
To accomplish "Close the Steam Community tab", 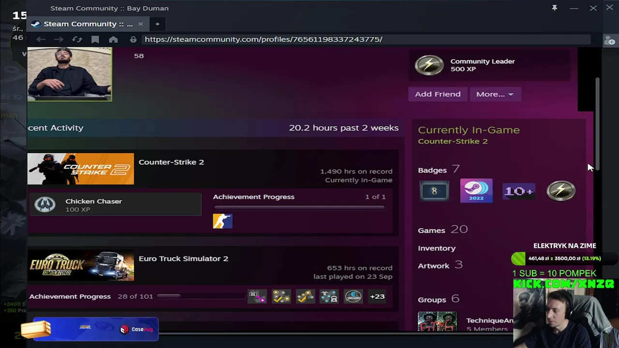I will point(140,24).
